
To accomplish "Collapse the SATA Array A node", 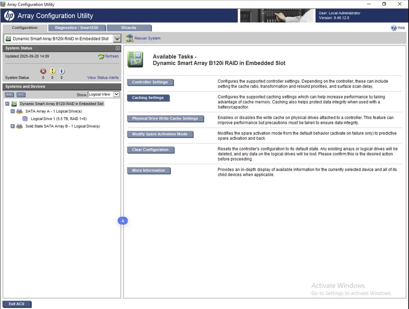I will [x=13, y=111].
